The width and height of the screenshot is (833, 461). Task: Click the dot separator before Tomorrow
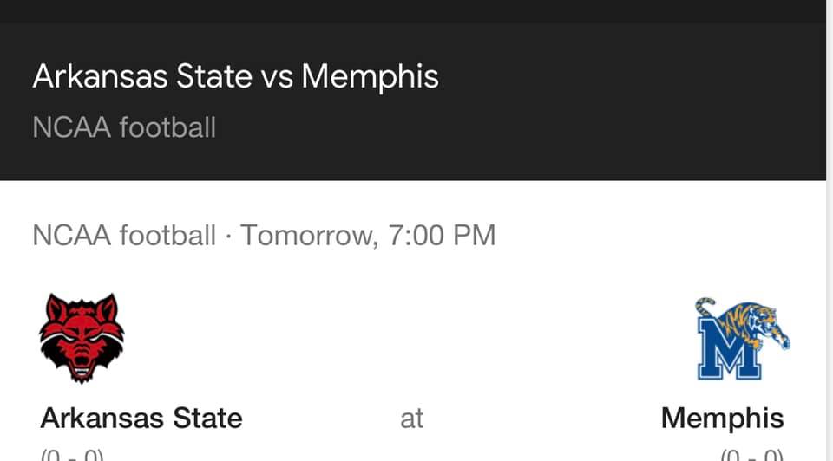pyautogui.click(x=228, y=236)
